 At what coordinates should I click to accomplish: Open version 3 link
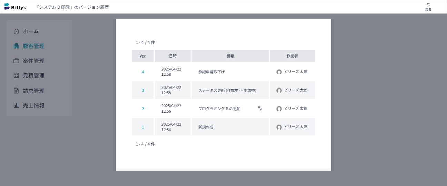point(143,90)
